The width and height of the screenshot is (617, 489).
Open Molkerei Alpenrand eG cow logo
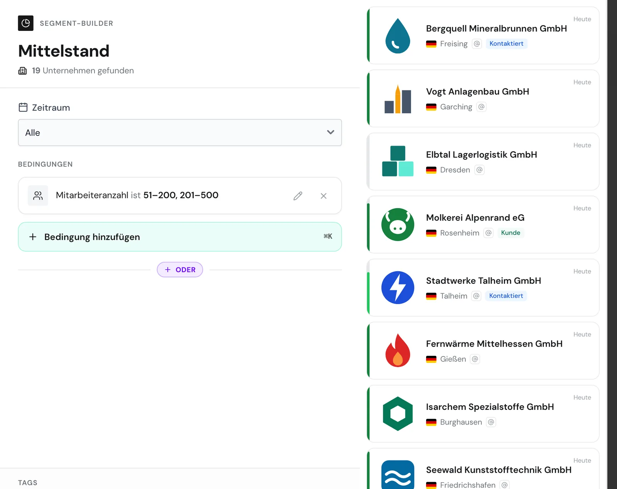point(398,225)
